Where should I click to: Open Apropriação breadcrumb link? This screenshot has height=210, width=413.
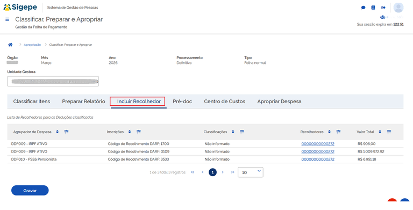(32, 45)
